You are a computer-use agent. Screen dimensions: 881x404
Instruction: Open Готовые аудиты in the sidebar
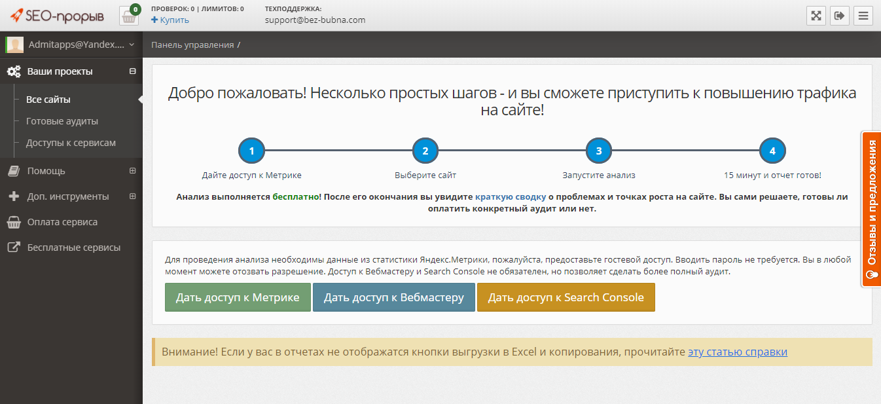pyautogui.click(x=60, y=121)
